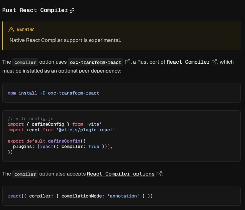Image resolution: width=245 pixels, height=210 pixels.
Task: Click external link icon after oxc-transform-react
Action: [128, 62]
